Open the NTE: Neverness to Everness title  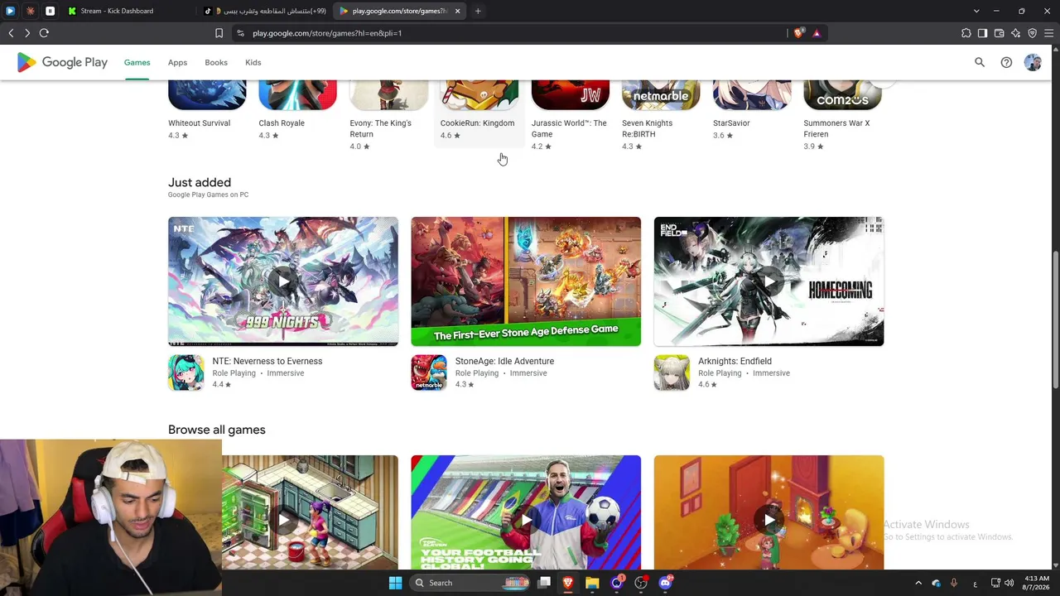click(267, 361)
